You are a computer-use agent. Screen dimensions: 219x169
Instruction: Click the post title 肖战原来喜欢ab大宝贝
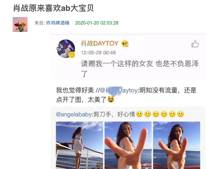[54, 8]
